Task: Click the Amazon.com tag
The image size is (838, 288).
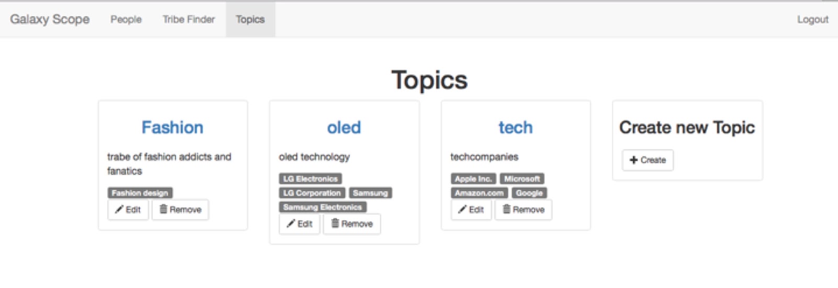Action: (x=479, y=193)
